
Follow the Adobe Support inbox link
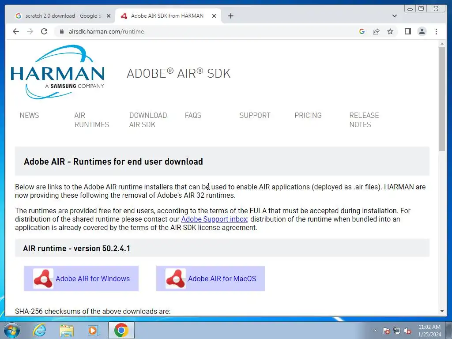click(214, 219)
